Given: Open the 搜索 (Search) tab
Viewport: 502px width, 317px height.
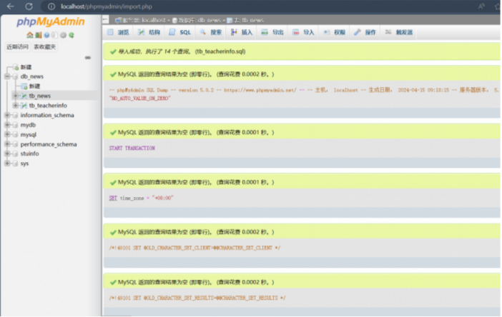Looking at the screenshot, I should coord(211,32).
